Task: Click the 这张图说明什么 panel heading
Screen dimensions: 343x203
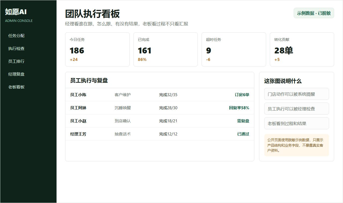Action: coord(283,81)
